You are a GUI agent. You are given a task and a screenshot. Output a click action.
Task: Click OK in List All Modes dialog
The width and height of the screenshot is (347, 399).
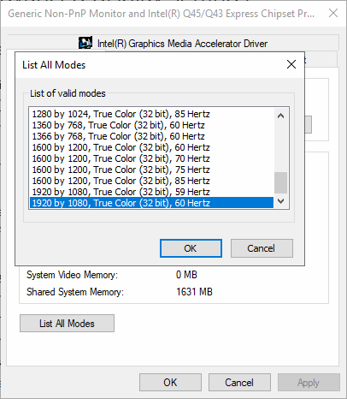tap(191, 248)
